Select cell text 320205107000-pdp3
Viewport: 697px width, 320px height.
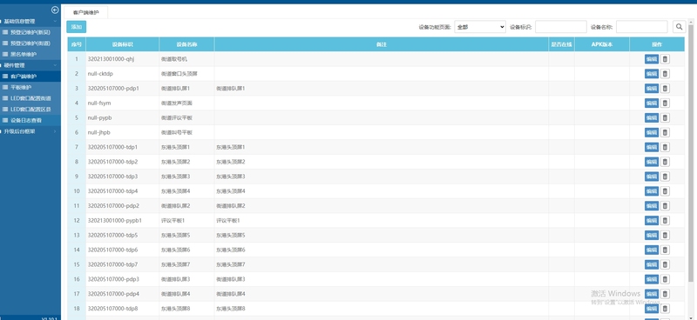tap(113, 279)
